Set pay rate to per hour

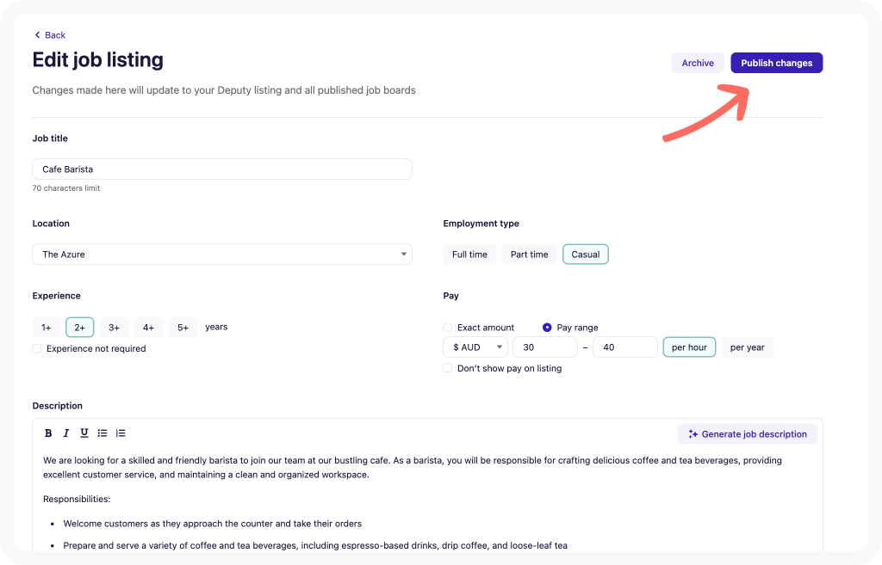coord(689,347)
